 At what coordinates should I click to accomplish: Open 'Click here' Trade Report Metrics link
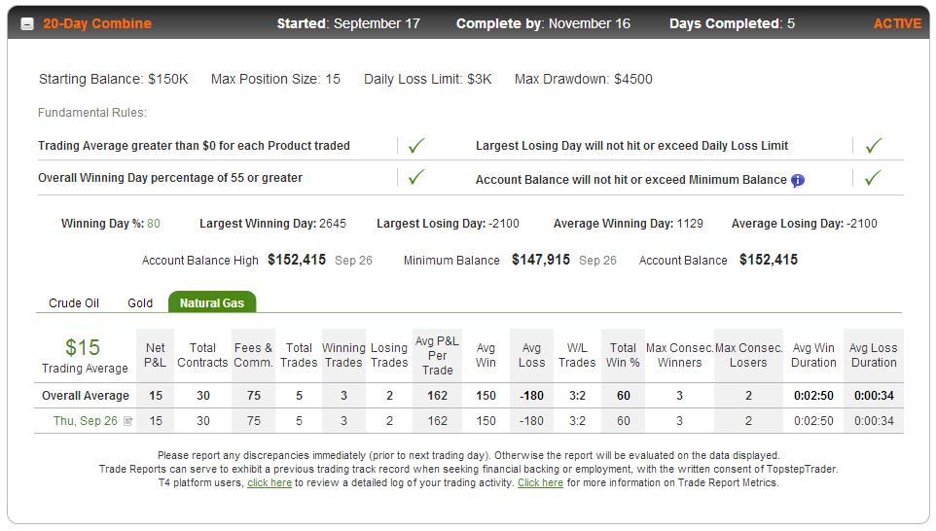pos(540,482)
